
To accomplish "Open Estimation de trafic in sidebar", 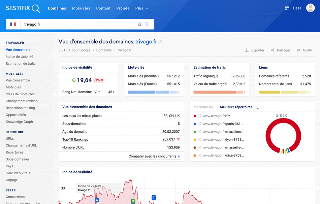I will click(21, 63).
